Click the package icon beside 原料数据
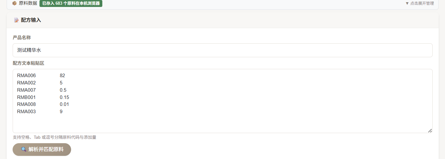The width and height of the screenshot is (445, 159). [x=14, y=3]
